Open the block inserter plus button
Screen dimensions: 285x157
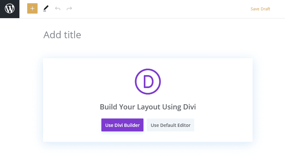tap(32, 8)
